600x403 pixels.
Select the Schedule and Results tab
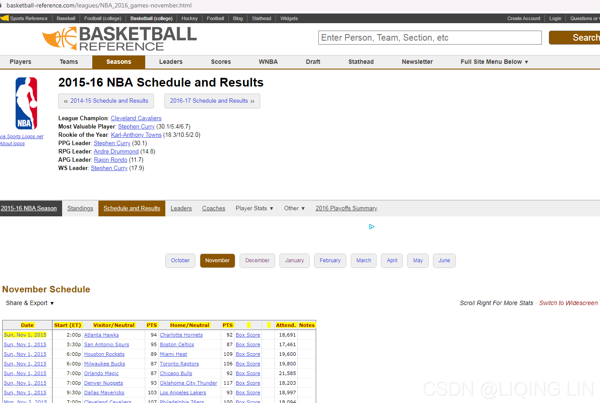(132, 208)
